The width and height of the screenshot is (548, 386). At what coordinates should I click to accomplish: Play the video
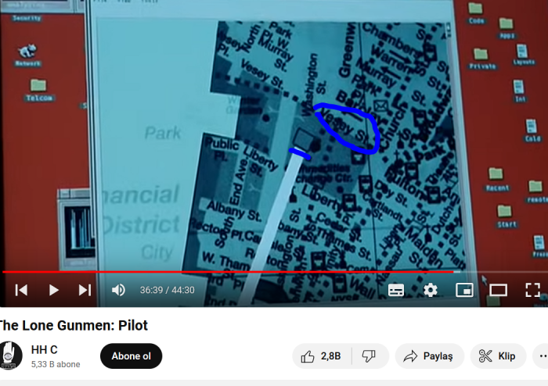53,290
